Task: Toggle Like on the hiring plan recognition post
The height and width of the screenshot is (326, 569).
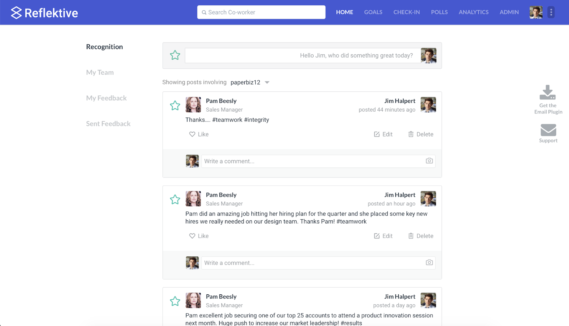Action: click(x=198, y=236)
